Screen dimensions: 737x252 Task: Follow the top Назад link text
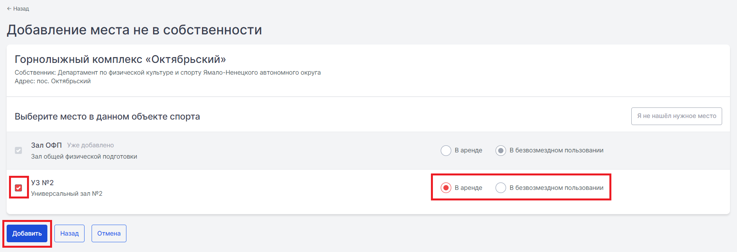point(21,9)
